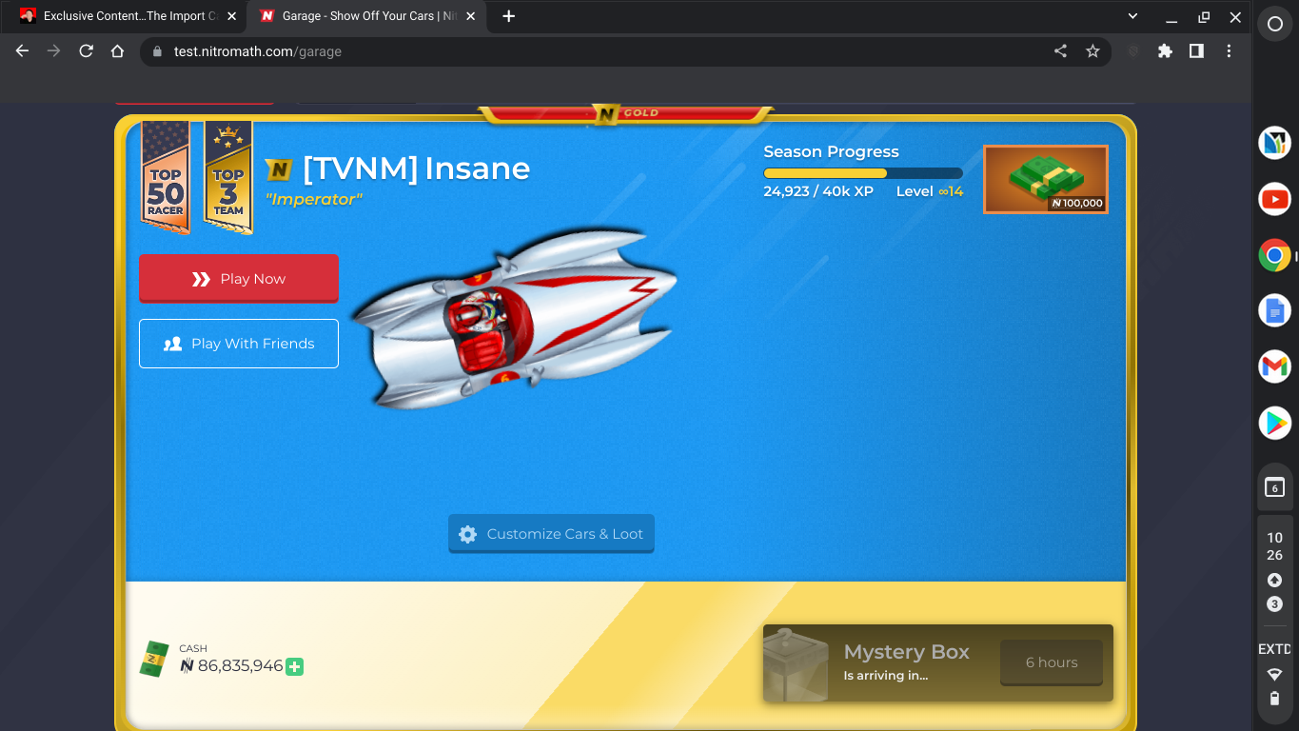Screen dimensions: 1299x731
Task: Open Play Store shelf icon
Action: point(1274,422)
